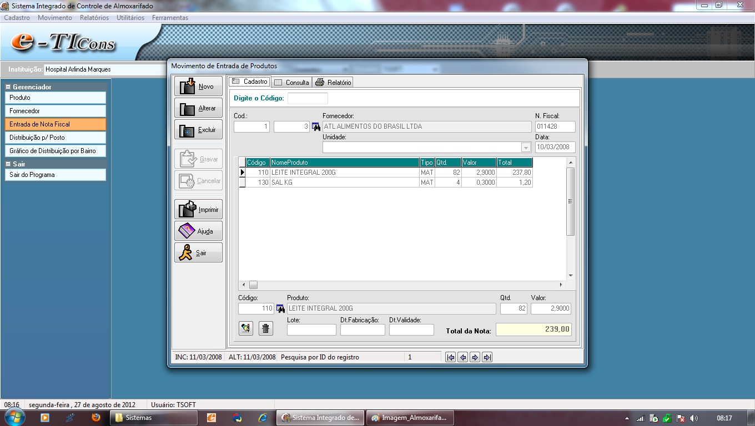Click the Imprimir button

[x=198, y=210]
